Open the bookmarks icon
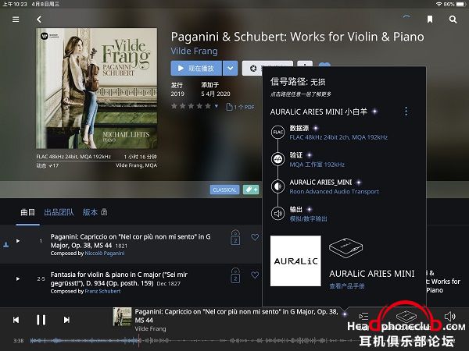Viewport: 469px width, 351px height. click(430, 19)
